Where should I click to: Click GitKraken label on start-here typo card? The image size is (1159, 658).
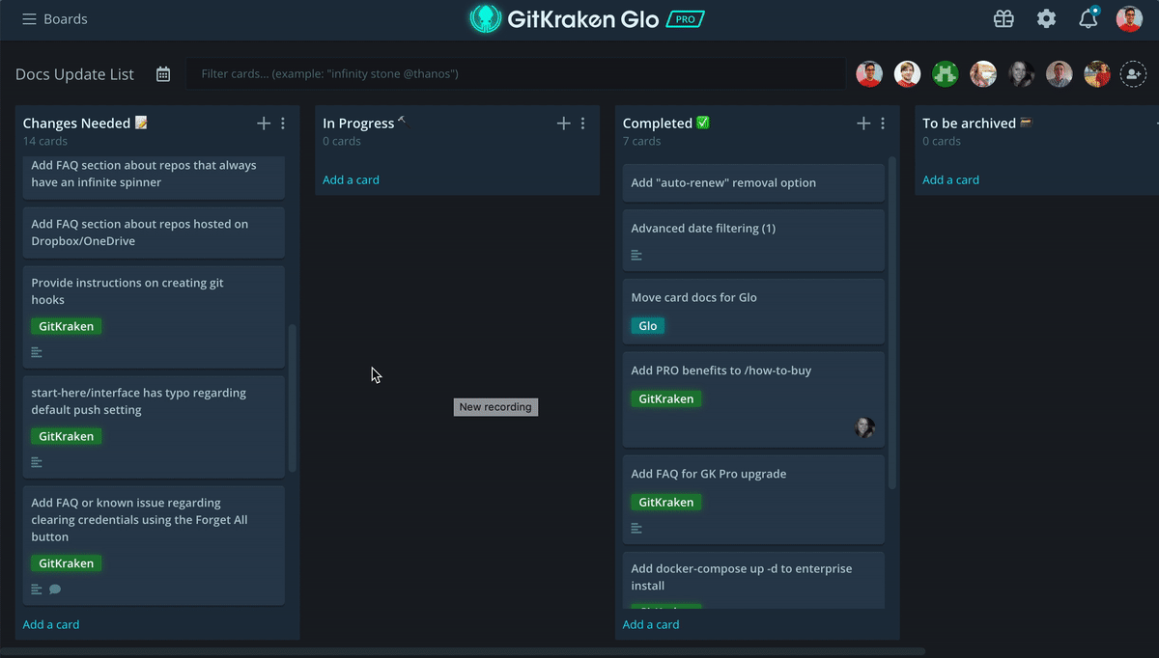click(67, 436)
